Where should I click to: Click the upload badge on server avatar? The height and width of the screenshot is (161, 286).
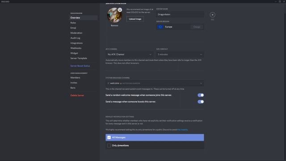click(x=120, y=10)
